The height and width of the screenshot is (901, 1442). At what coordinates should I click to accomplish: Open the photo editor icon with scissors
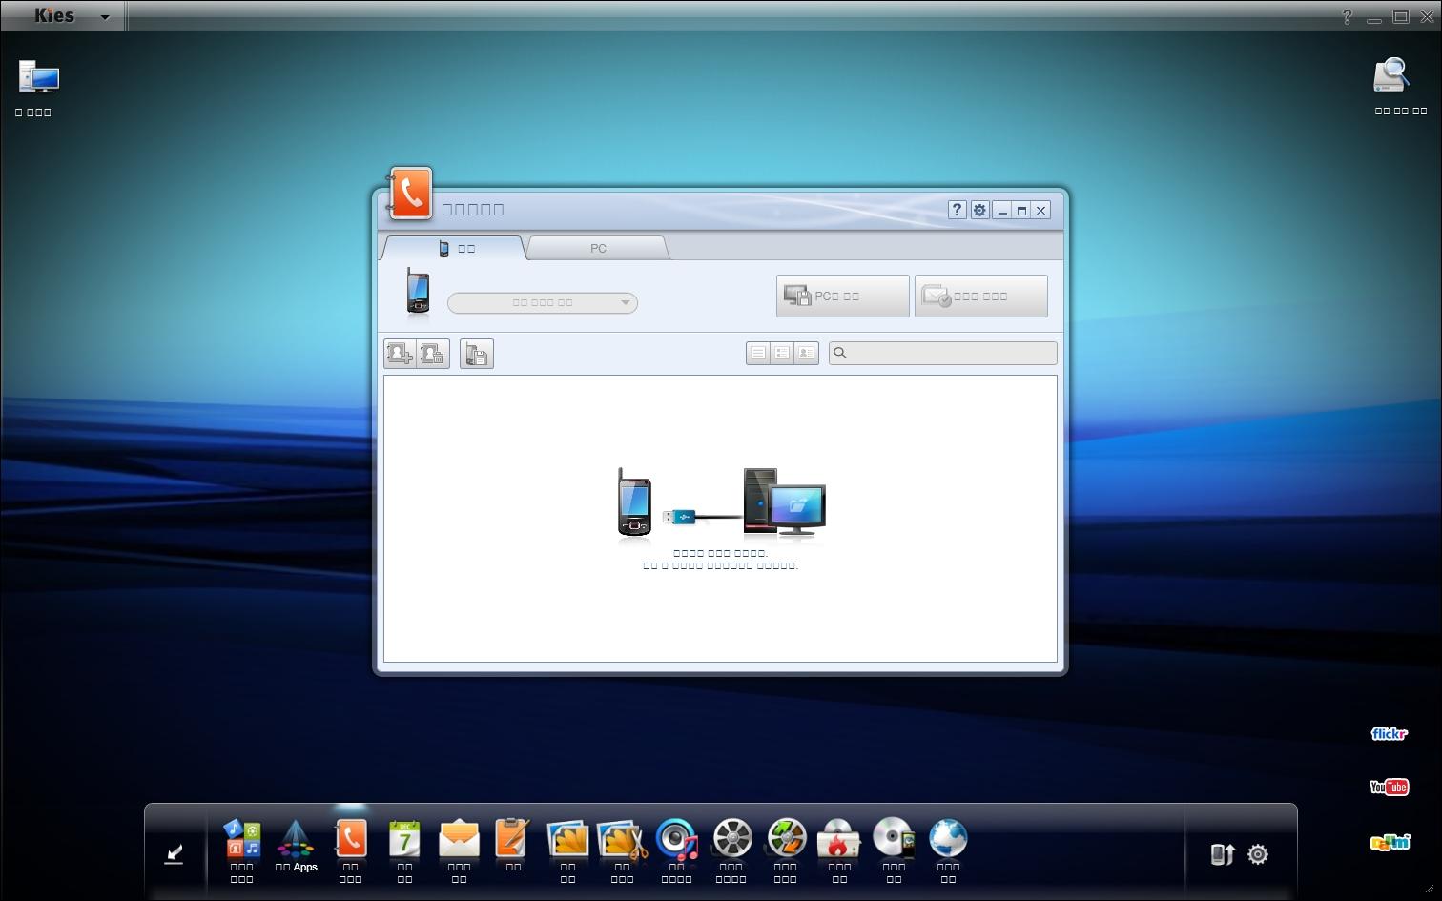621,840
